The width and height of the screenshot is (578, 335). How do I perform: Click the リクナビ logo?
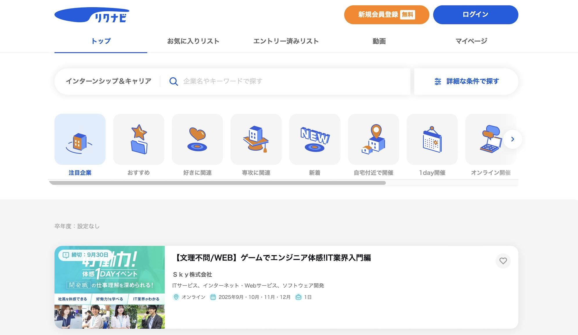(x=92, y=15)
